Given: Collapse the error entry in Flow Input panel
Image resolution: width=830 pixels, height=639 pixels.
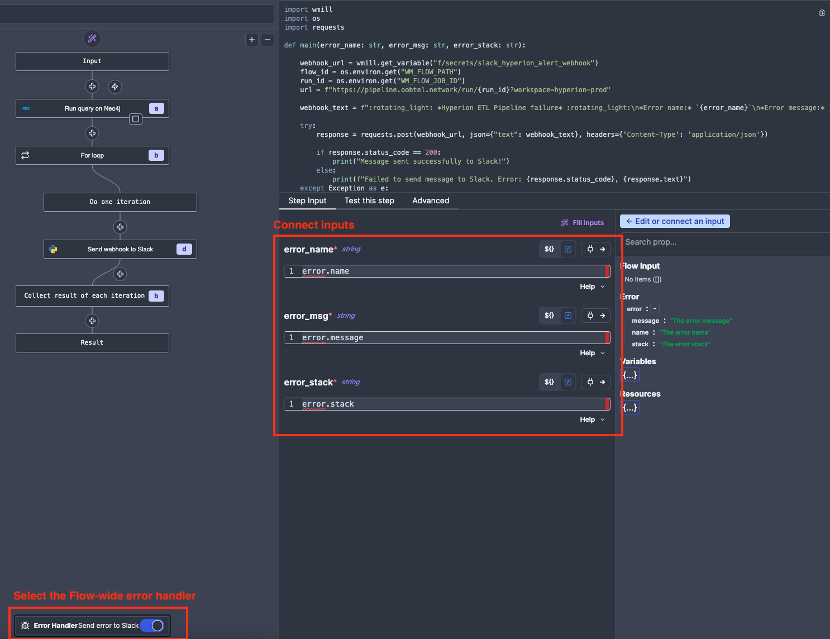Looking at the screenshot, I should pyautogui.click(x=655, y=308).
